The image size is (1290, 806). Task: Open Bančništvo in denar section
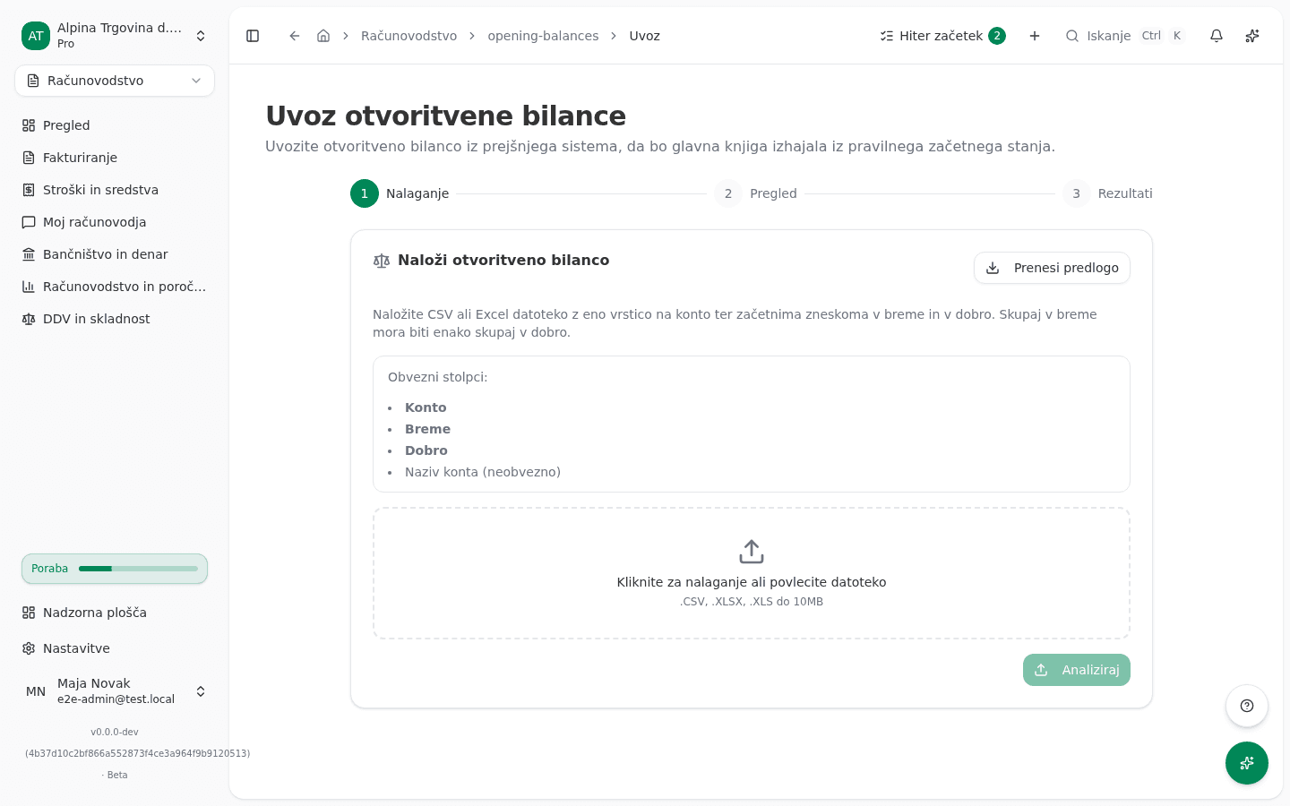click(x=115, y=254)
